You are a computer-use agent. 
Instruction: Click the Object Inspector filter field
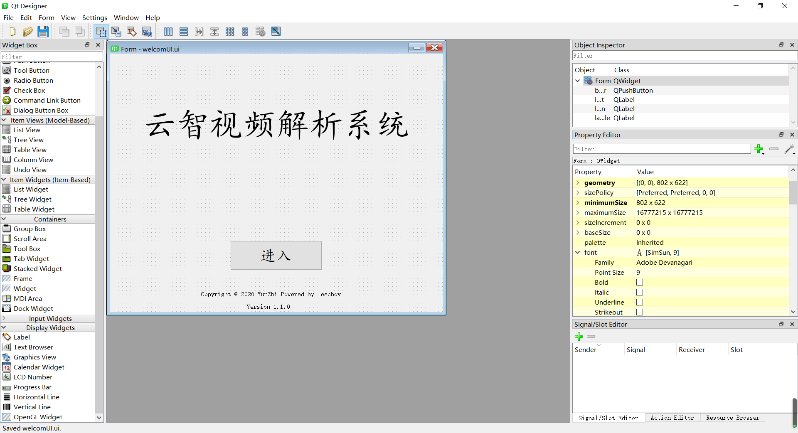(x=685, y=56)
